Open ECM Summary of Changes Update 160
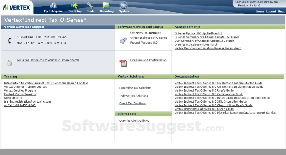This screenshot has width=286, height=155. pyautogui.click(x=204, y=41)
